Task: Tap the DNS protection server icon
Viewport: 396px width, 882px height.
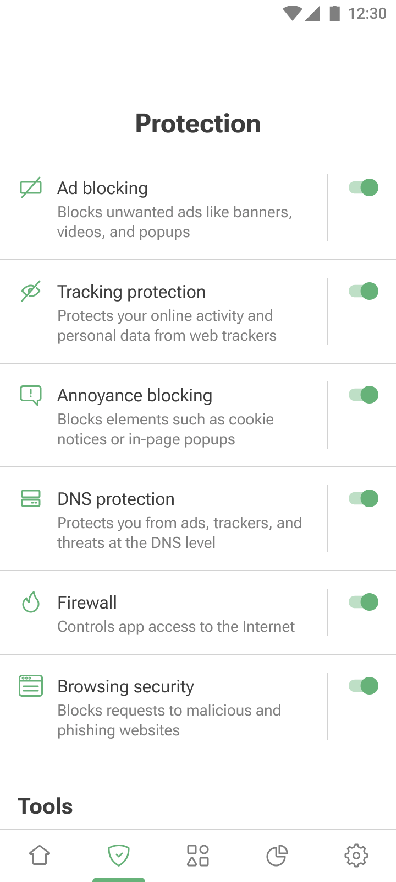Action: pyautogui.click(x=31, y=498)
